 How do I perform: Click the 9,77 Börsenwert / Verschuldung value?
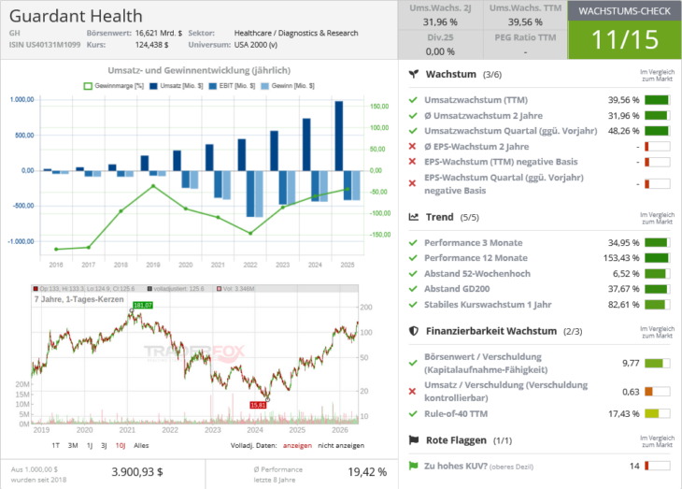pos(631,363)
